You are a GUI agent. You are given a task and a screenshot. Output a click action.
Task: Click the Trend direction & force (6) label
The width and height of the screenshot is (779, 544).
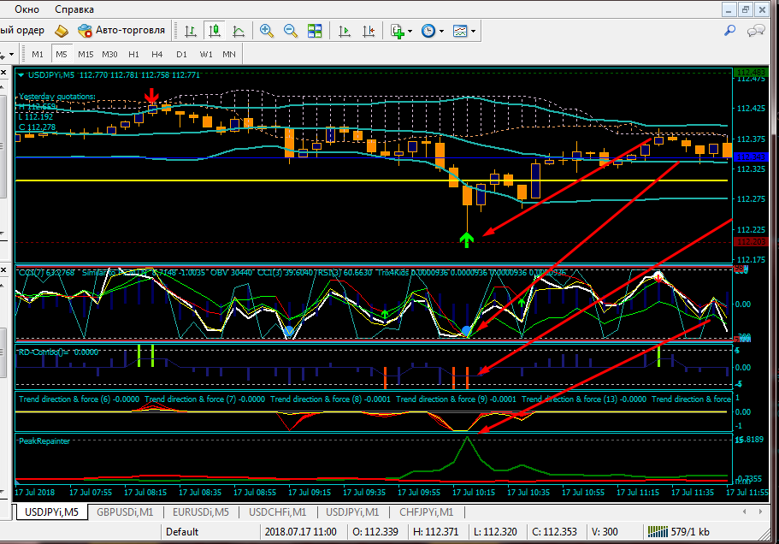pyautogui.click(x=79, y=399)
